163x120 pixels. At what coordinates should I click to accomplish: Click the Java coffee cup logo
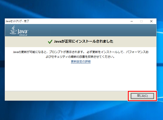tap(13, 30)
